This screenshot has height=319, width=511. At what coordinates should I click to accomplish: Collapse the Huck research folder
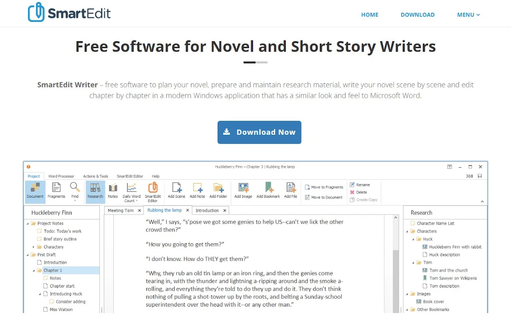click(x=413, y=239)
